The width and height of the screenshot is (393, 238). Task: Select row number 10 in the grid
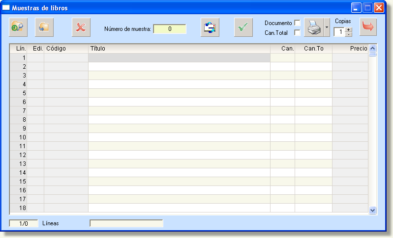click(x=19, y=137)
